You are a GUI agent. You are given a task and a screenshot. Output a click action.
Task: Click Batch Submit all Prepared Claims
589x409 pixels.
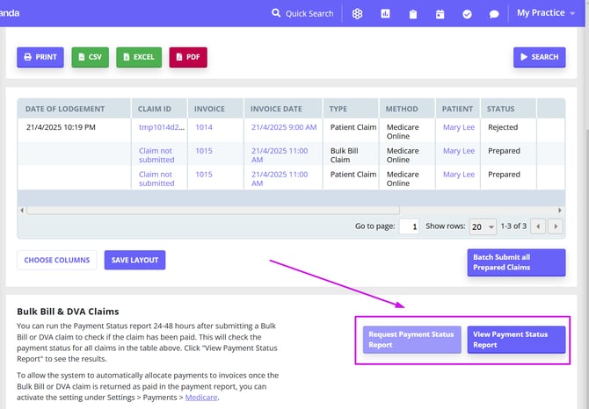coord(514,262)
